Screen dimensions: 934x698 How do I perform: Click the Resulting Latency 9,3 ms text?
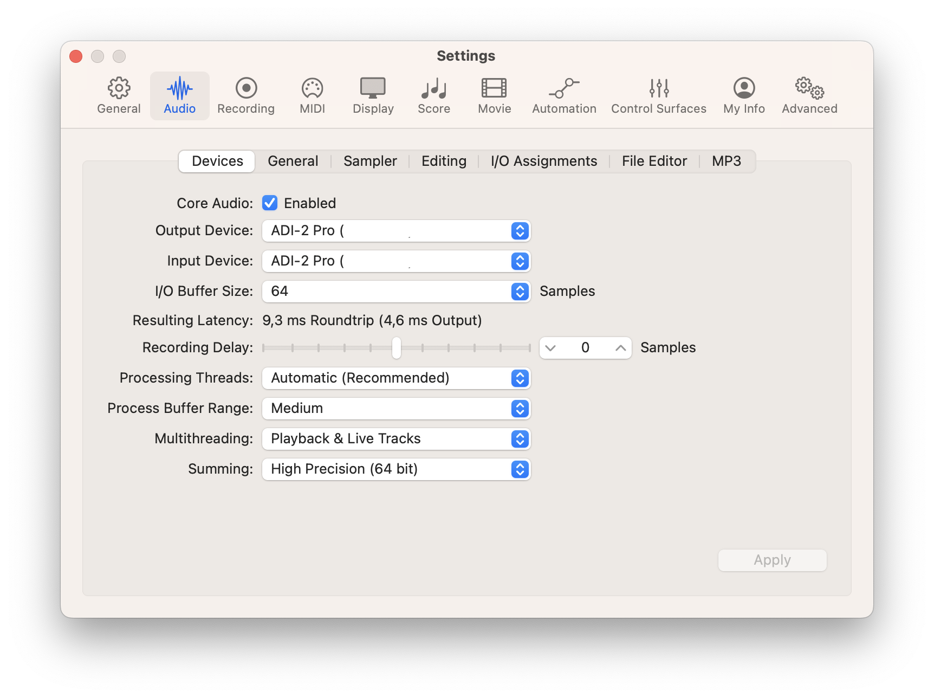pyautogui.click(x=372, y=320)
